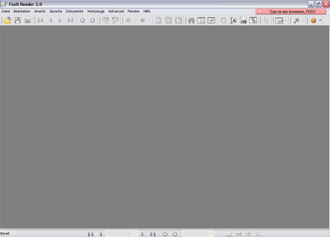Image resolution: width=330 pixels, height=237 pixels.
Task: Select continuous page layout in status bar
Action: click(239, 234)
